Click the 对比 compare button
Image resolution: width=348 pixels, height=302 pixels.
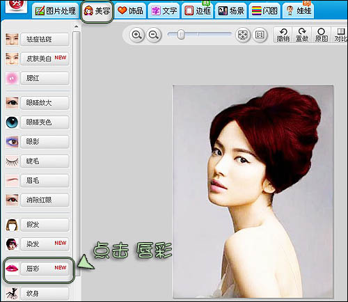pyautogui.click(x=340, y=35)
